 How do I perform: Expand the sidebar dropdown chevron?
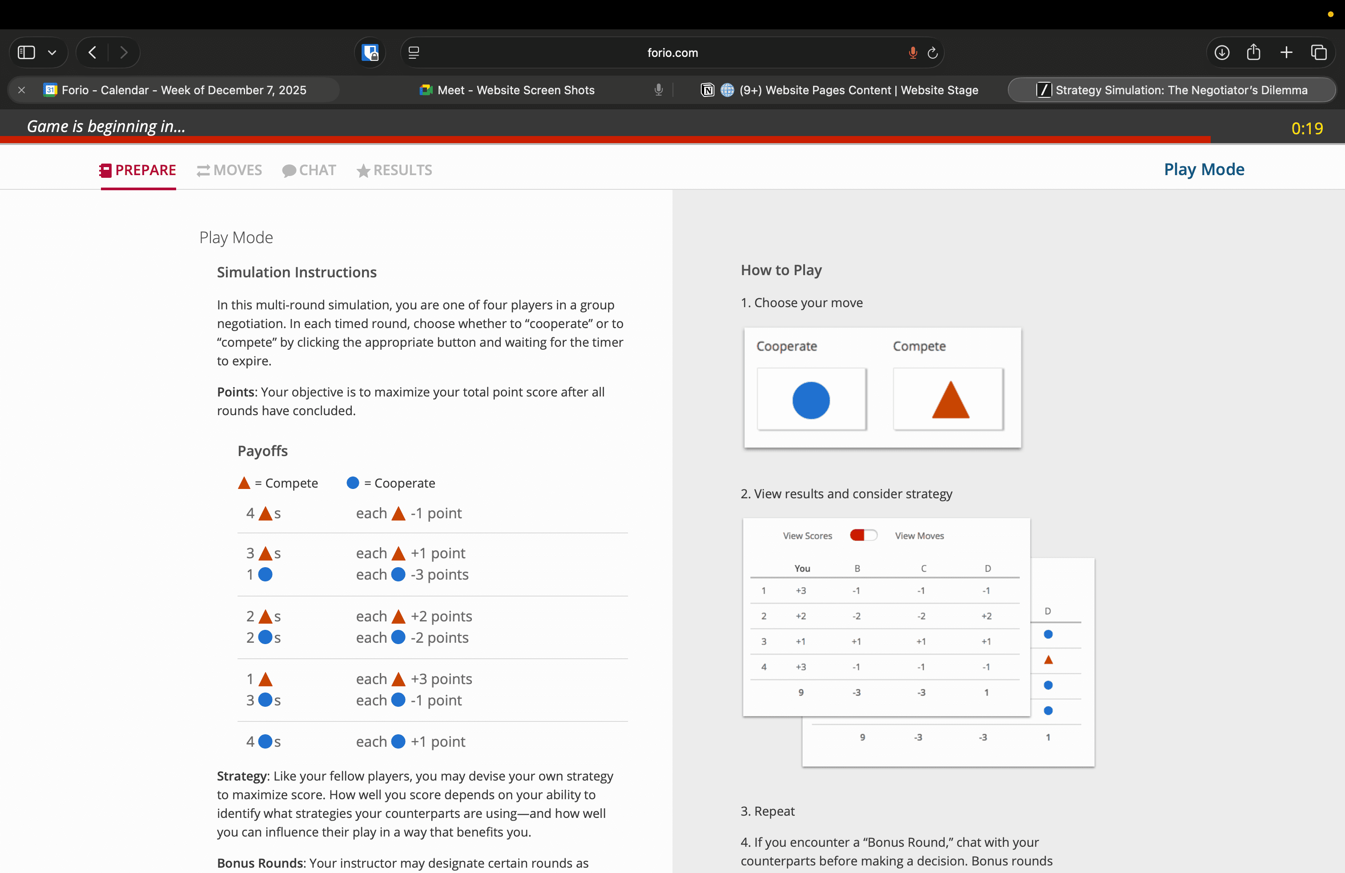tap(52, 52)
